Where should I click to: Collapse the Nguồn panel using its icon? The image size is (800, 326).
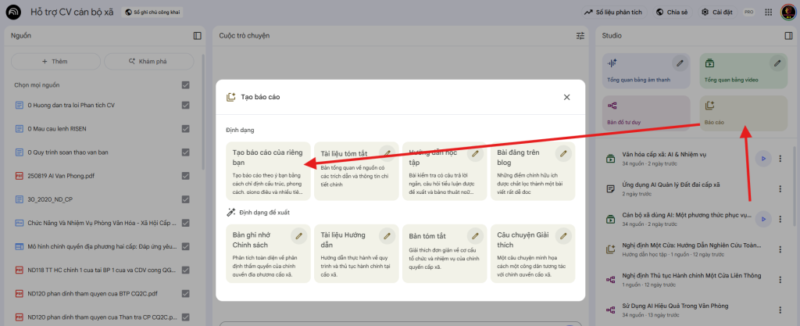198,36
